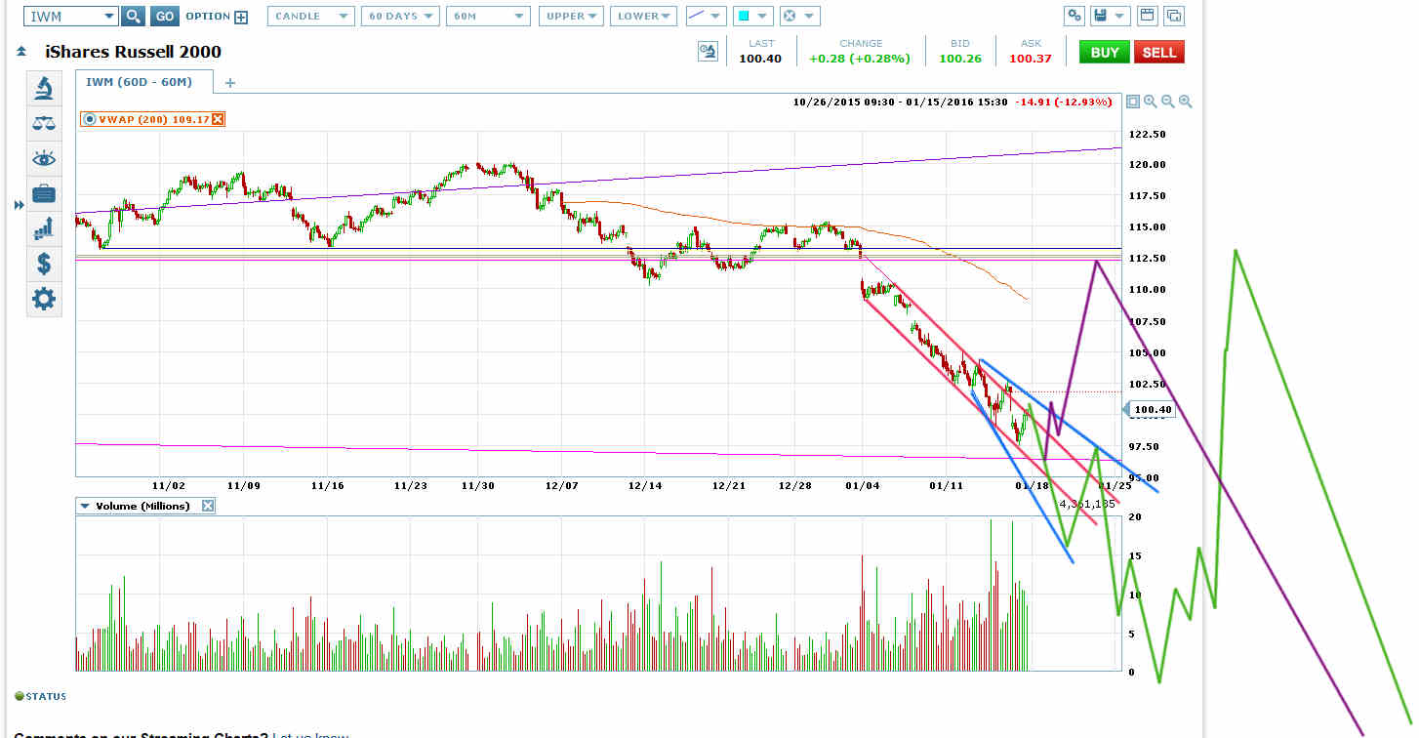Collapse the Volume (Millions) panel arrow
The height and width of the screenshot is (738, 1419).
[85, 506]
